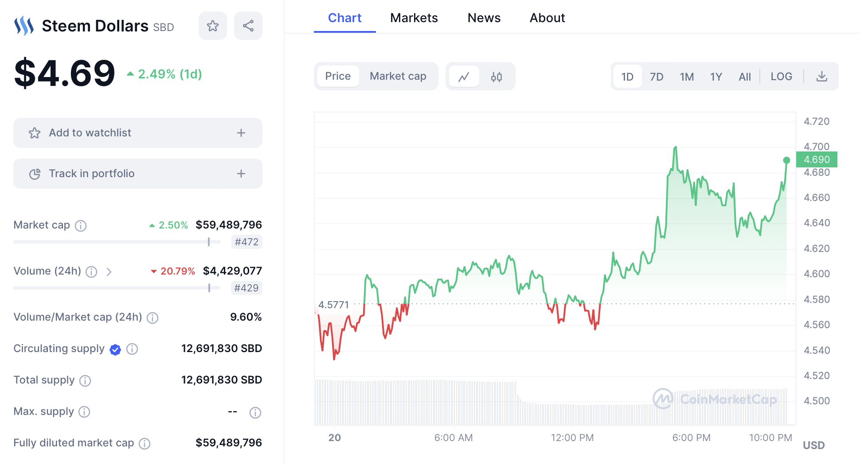Viewport: 860px width, 465px height.
Task: Switch to the candlestick chart icon
Action: (496, 77)
